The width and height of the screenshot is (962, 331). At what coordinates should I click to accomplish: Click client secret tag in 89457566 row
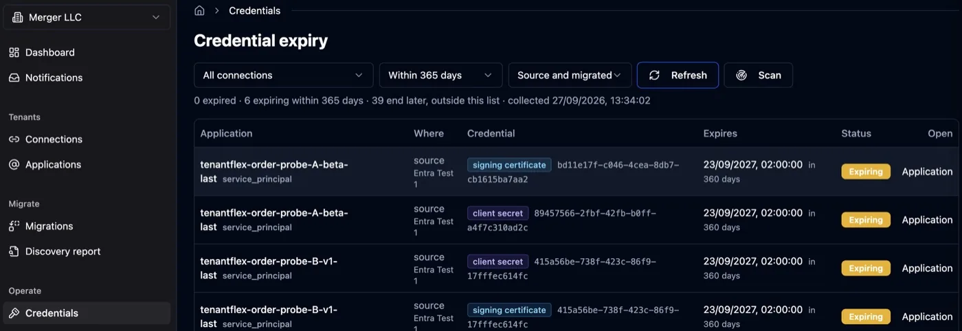498,213
